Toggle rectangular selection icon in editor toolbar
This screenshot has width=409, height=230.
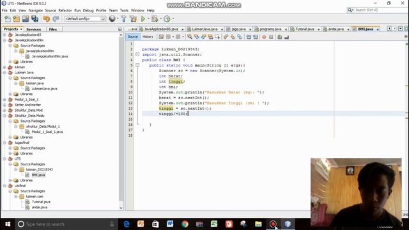tap(217, 37)
